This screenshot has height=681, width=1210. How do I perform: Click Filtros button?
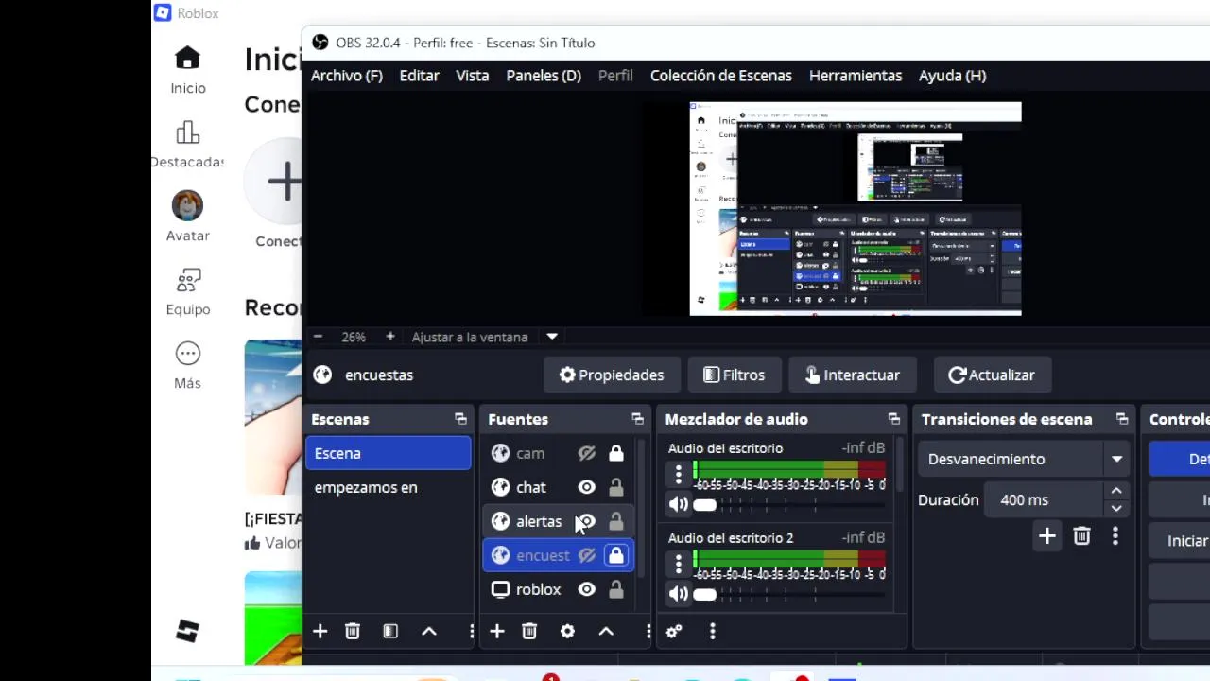tap(735, 375)
